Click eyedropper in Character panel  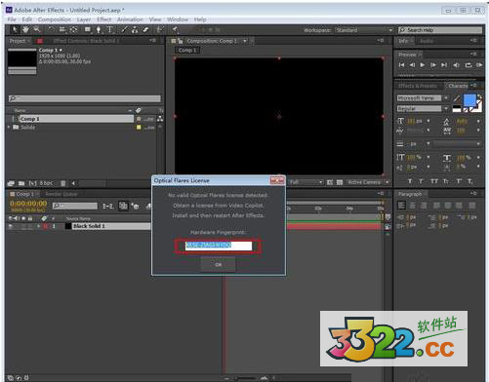(457, 98)
